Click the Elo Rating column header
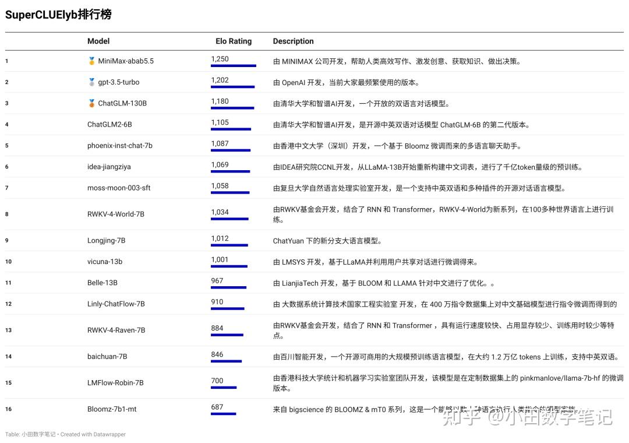Screen dimensions: 629x443 pos(233,41)
